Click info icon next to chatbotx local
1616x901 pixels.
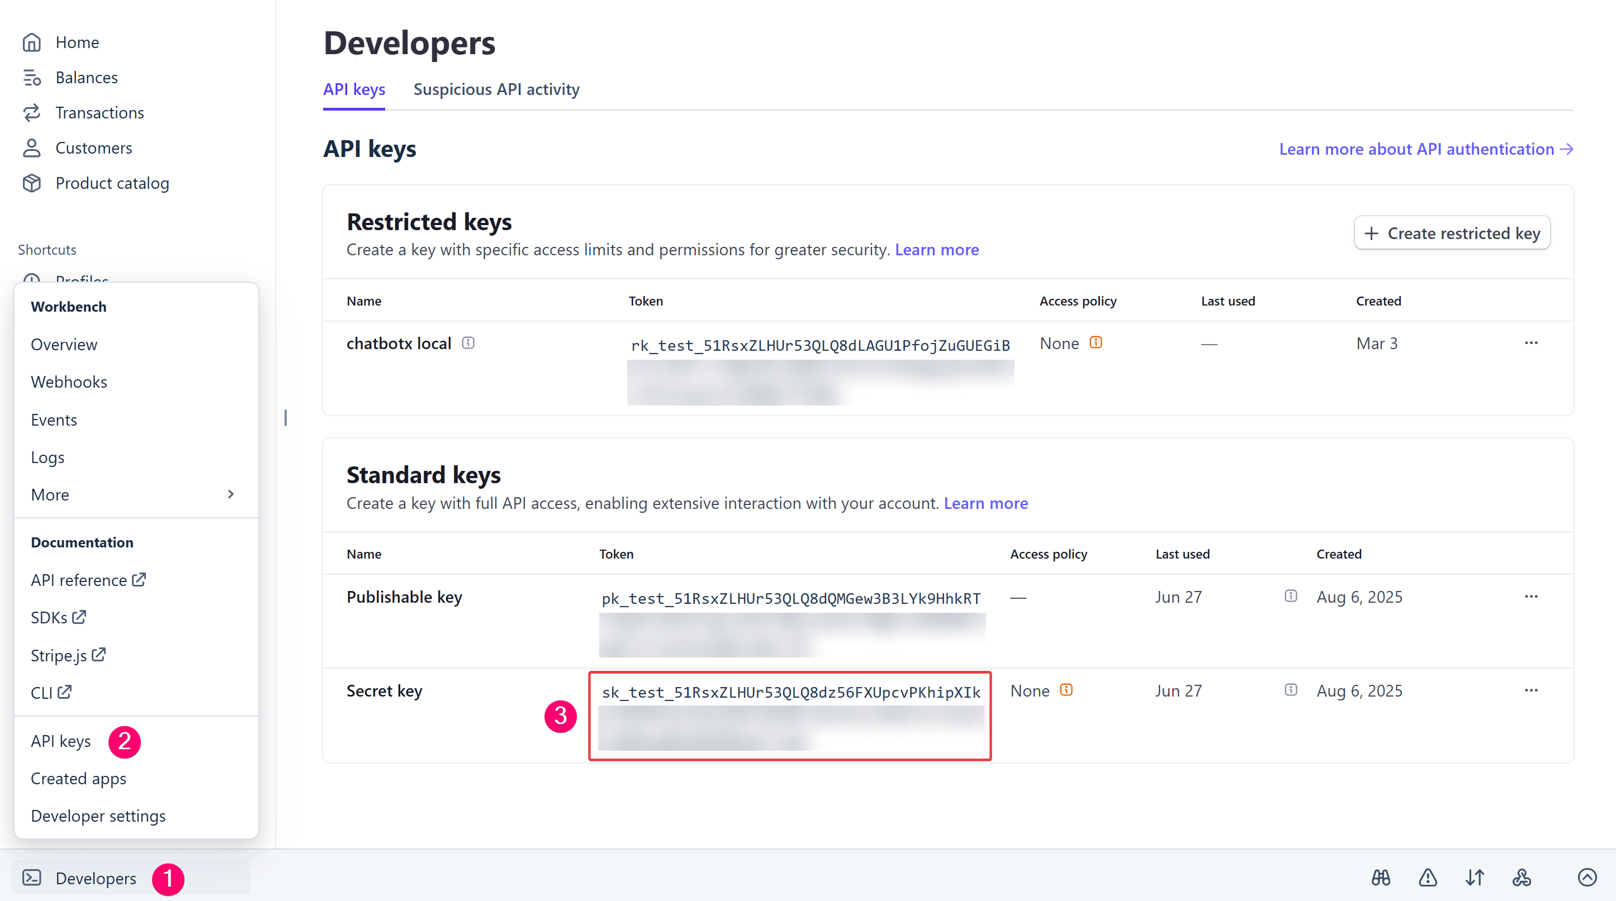468,342
